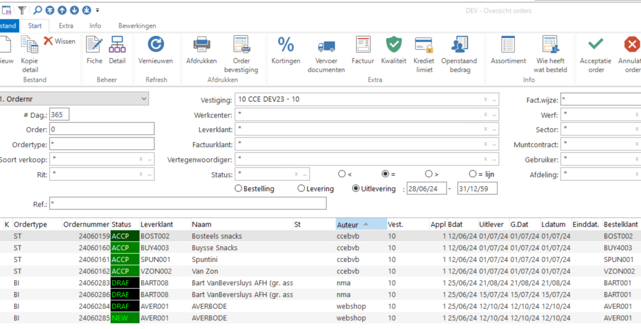Clear the Vestiging field with its x
Screen dimensions: 641x329
pyautogui.click(x=486, y=100)
